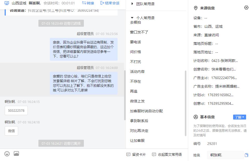Image resolution: width=250 pixels, height=161 pixels.
Task: Click the person icon beside 基本信息
Action: tap(196, 117)
